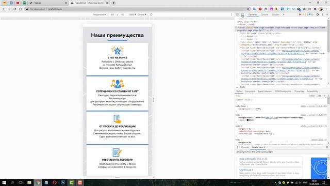Open a new browser tab
This screenshot has height=186, width=330.
click(113, 3)
